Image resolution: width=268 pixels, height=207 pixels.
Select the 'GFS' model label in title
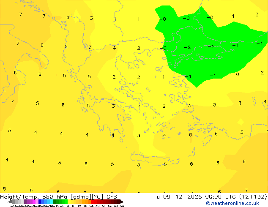[112, 197]
